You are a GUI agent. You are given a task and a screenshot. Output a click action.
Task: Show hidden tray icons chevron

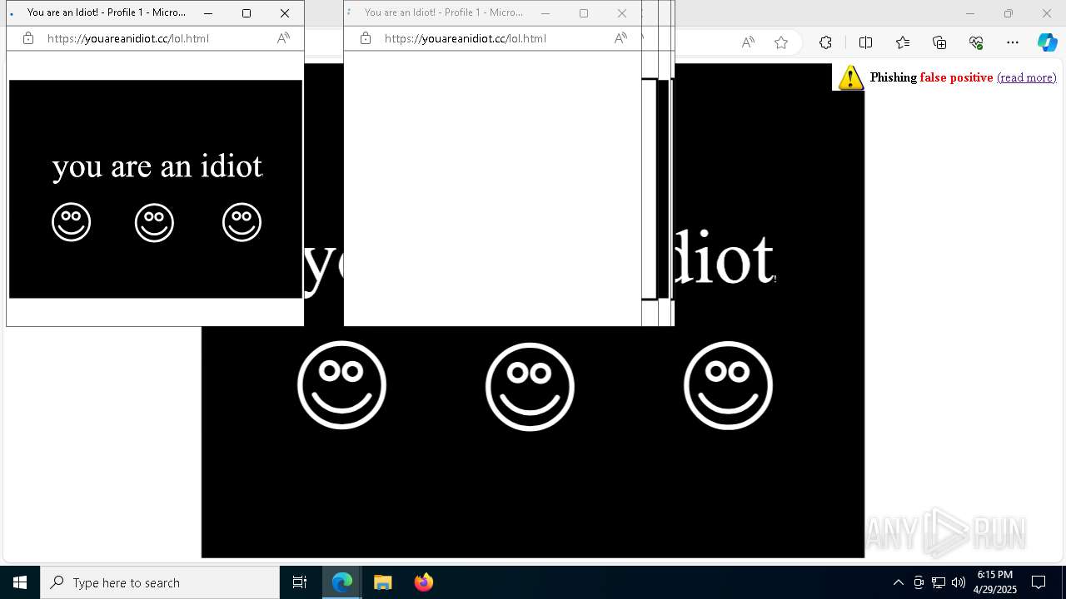(x=898, y=582)
